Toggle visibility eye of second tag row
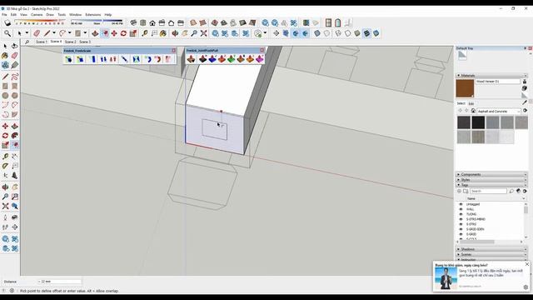Screen dimensions: 533x300 (x=461, y=209)
